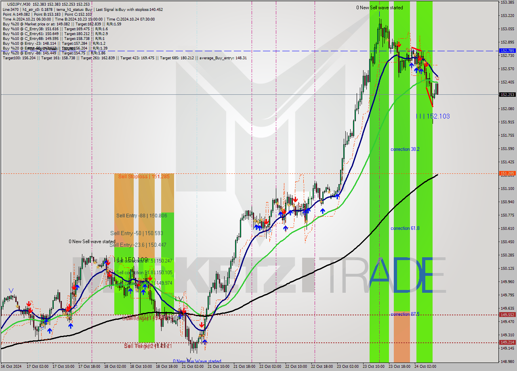Click the 'Sell Stoploss | 151.285' label
The width and height of the screenshot is (517, 371).
coord(144,177)
